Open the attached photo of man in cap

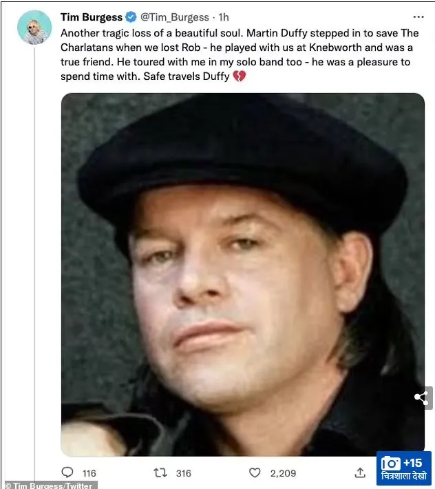(x=242, y=275)
